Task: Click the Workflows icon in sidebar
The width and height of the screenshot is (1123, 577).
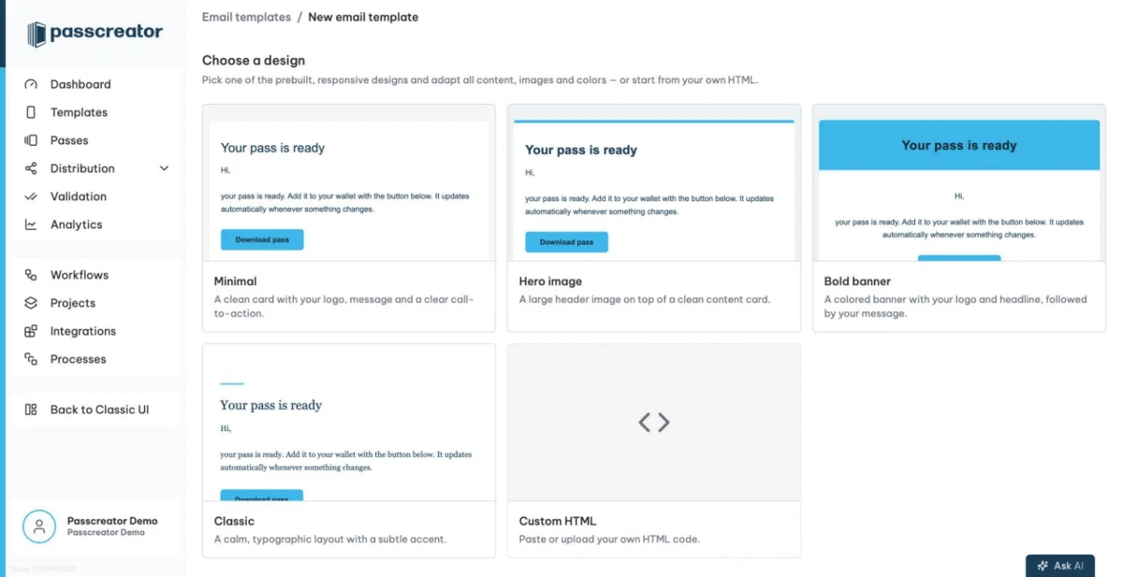Action: click(x=31, y=275)
